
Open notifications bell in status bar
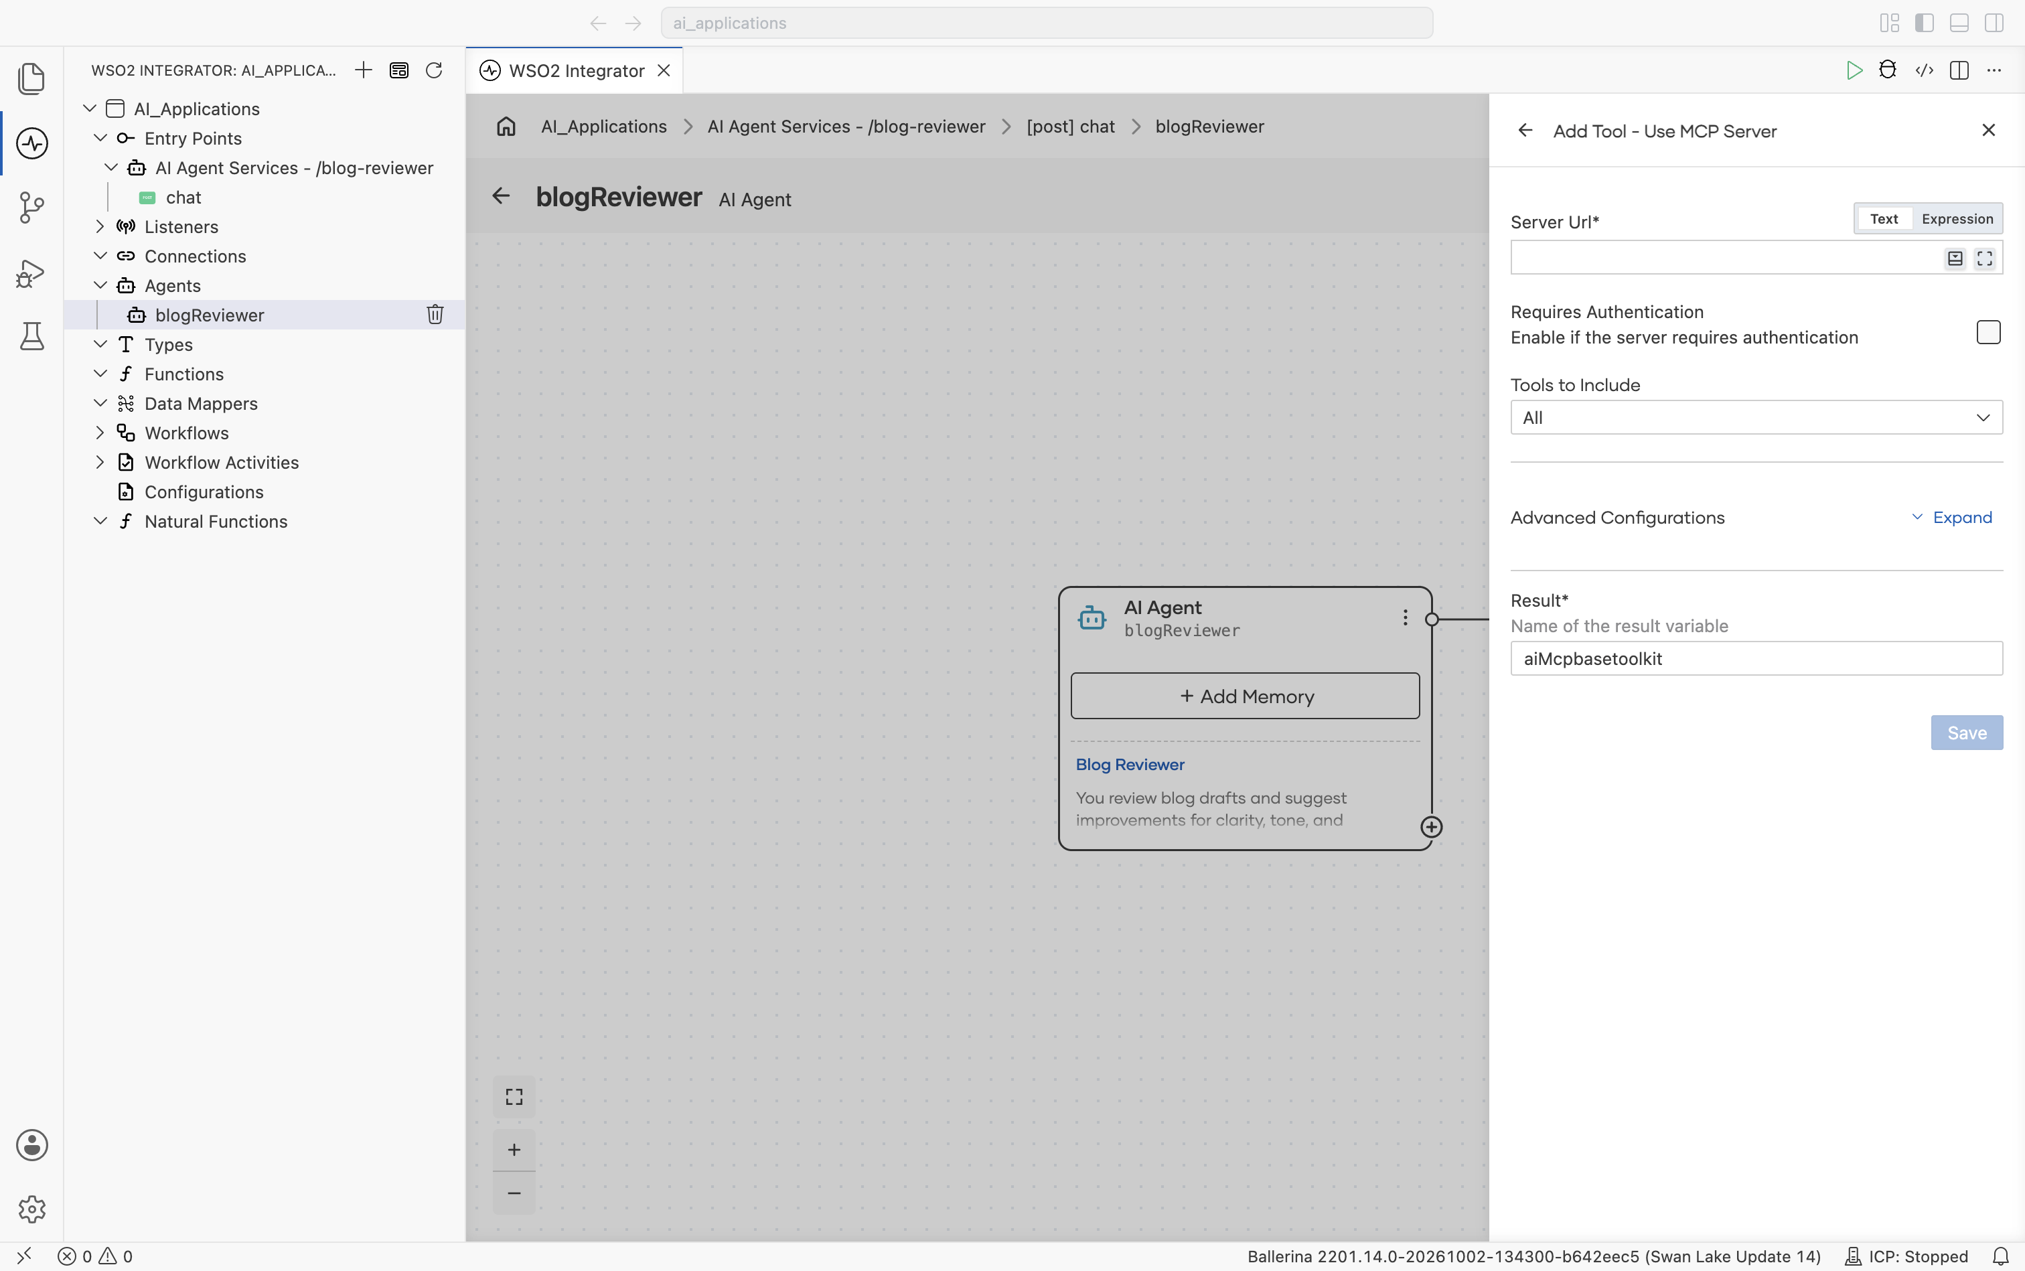[x=2002, y=1256]
